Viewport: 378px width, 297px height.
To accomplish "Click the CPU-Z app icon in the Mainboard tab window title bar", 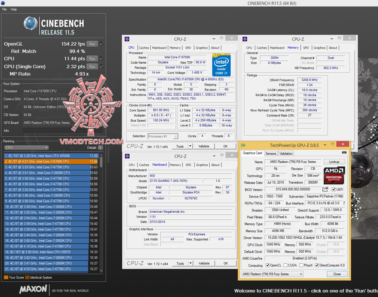I will click(127, 156).
